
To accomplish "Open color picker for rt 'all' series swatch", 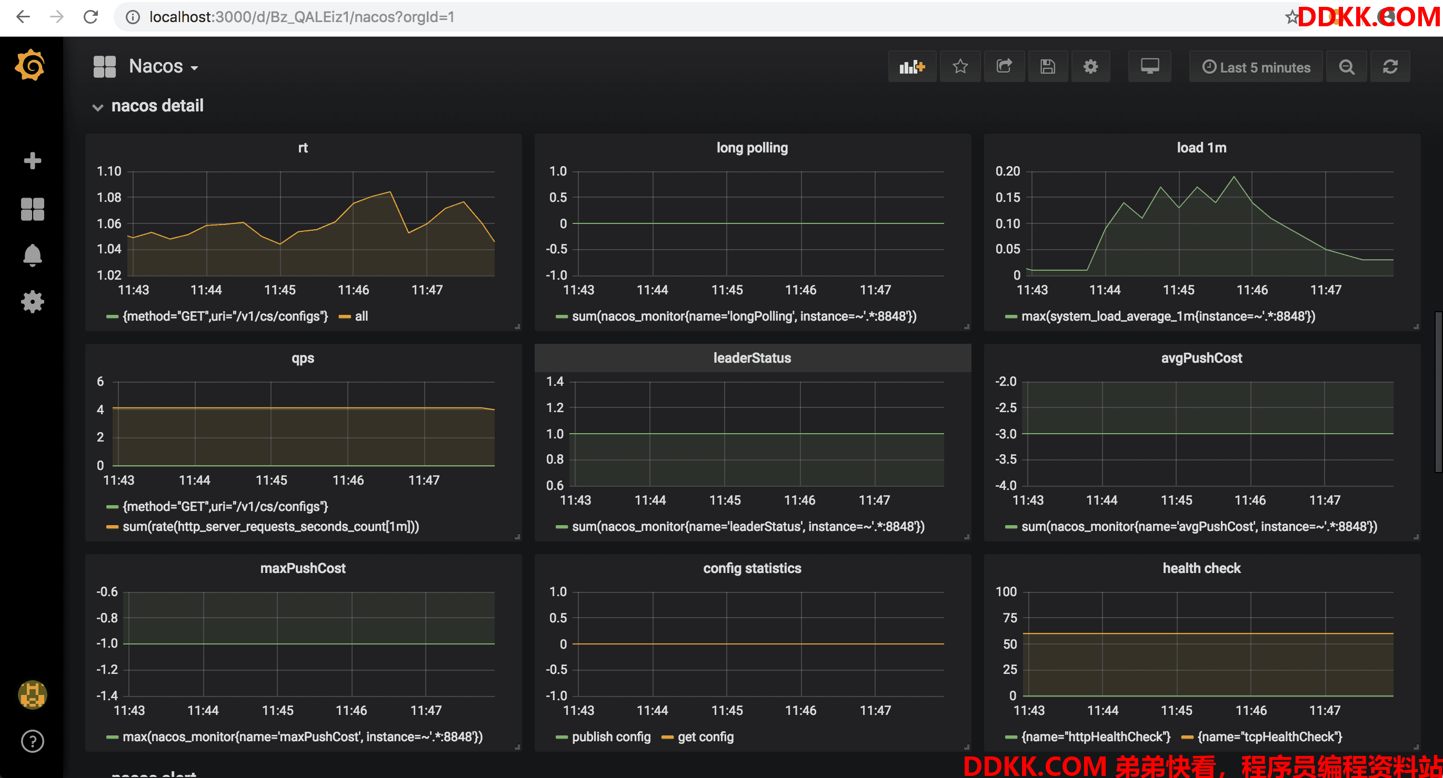I will (x=345, y=317).
